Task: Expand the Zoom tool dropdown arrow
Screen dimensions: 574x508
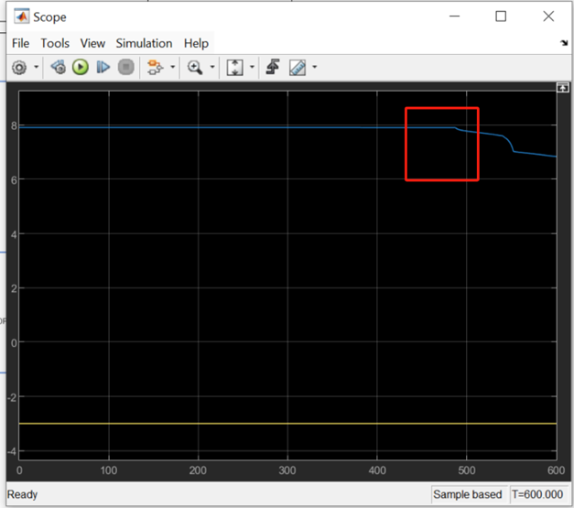Action: (x=212, y=68)
